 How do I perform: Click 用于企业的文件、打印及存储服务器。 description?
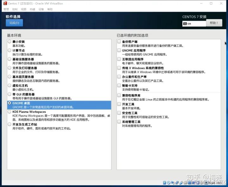tap(36, 72)
